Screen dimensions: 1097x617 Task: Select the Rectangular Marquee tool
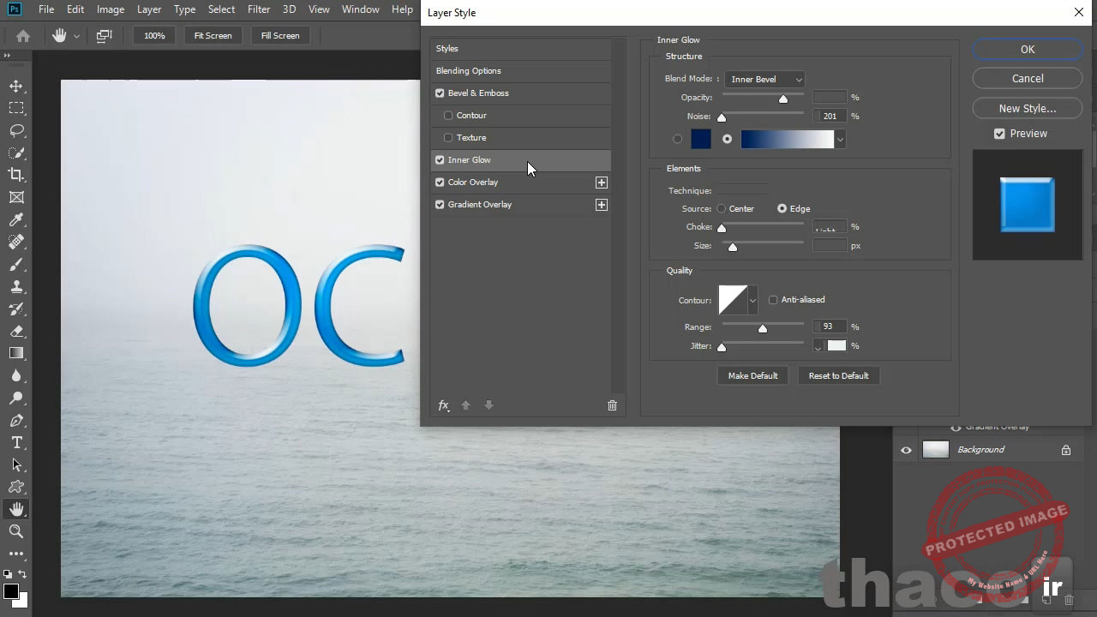tap(16, 108)
